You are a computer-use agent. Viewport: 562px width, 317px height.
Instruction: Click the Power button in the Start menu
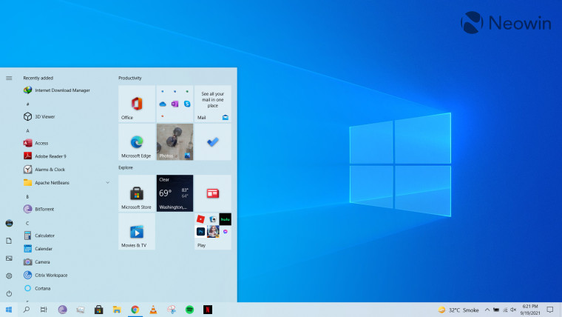(9, 293)
